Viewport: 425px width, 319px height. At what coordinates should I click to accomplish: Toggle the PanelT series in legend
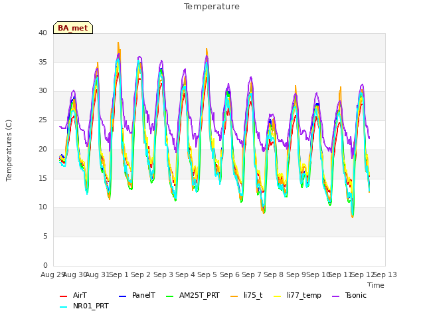(137, 295)
